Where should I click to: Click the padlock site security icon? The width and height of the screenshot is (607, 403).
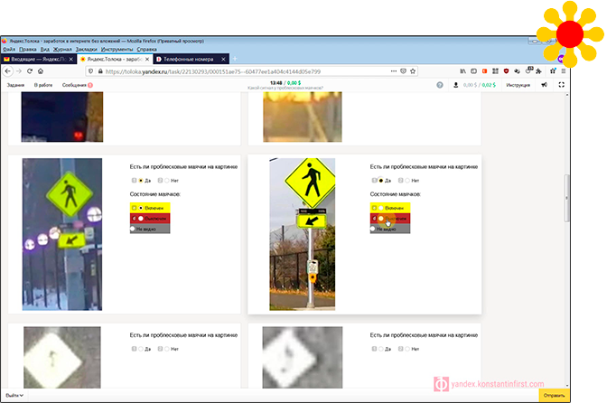click(x=100, y=71)
